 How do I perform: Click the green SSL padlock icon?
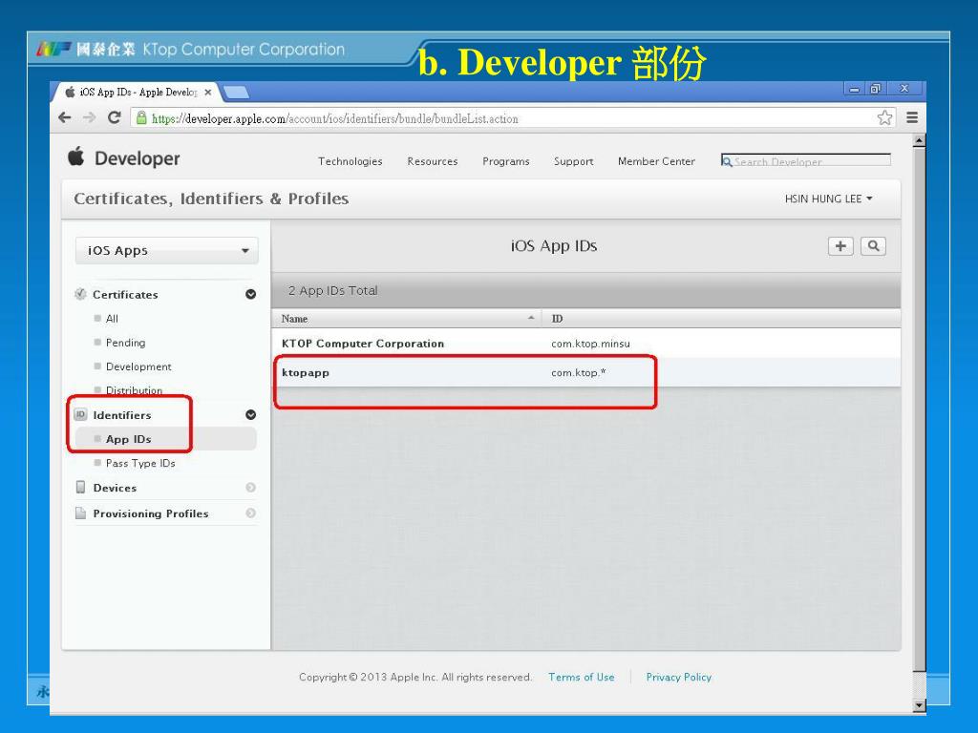(141, 117)
